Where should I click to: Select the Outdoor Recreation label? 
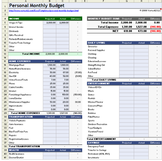97,124
